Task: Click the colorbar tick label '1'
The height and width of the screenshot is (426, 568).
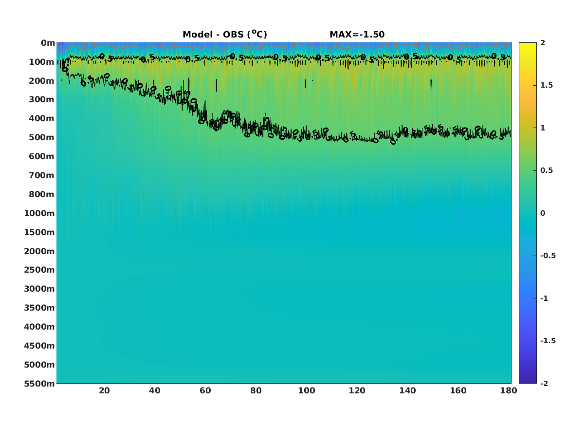Action: pos(543,128)
